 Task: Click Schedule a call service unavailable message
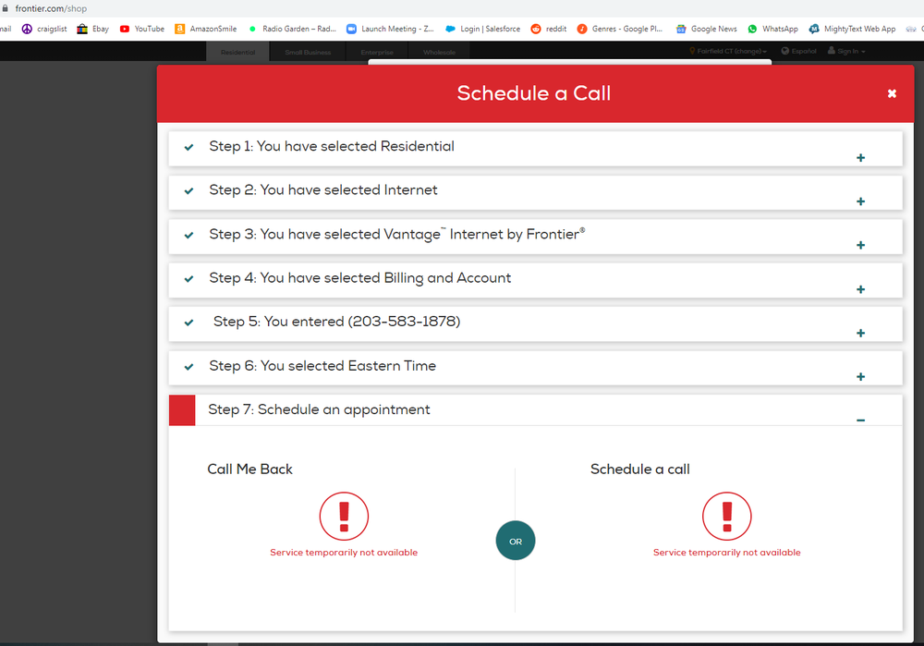tap(726, 553)
